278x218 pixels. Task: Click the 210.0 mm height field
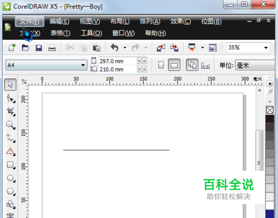(117, 69)
